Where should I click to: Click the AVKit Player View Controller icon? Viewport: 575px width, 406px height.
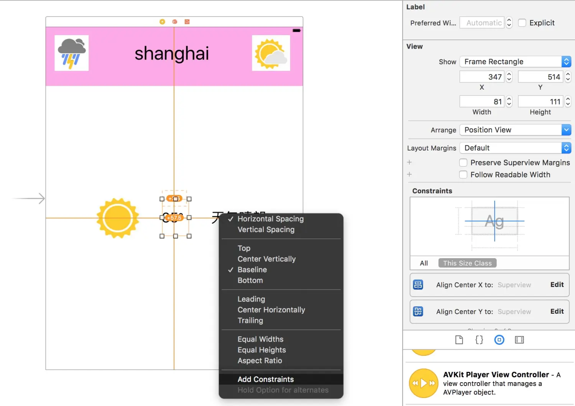[x=424, y=383]
